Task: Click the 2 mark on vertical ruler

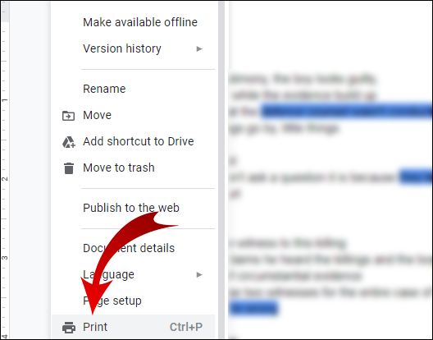Action: 5,179
